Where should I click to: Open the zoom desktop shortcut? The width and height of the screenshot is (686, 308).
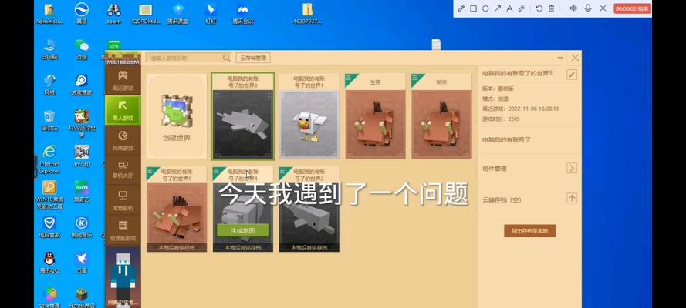pos(113,14)
